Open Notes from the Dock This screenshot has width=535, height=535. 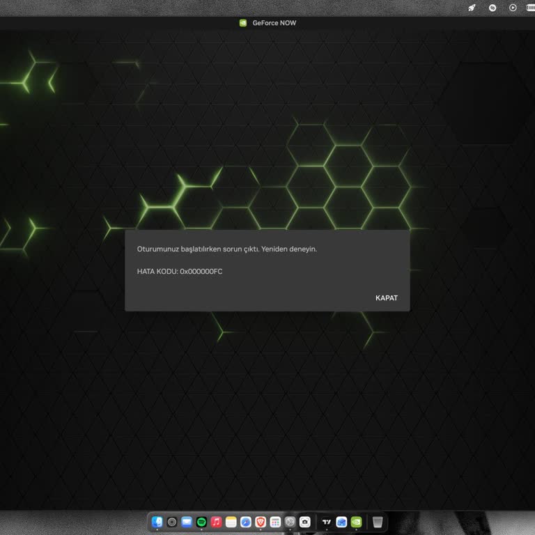[x=231, y=522]
